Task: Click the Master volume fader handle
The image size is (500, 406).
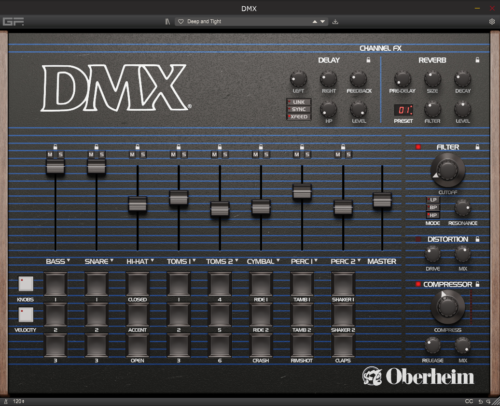Action: (x=382, y=200)
